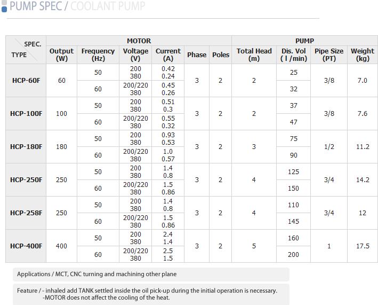Select the PUMP column group header
Screen dimensions: 378x305
(x=304, y=41)
